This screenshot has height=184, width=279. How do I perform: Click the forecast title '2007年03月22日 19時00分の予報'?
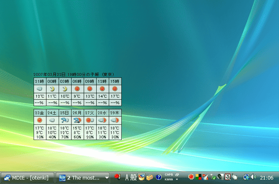click(x=66, y=74)
